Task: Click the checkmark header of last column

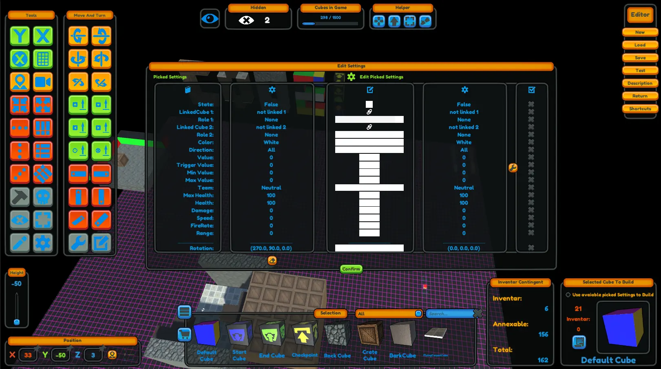Action: pyautogui.click(x=532, y=90)
